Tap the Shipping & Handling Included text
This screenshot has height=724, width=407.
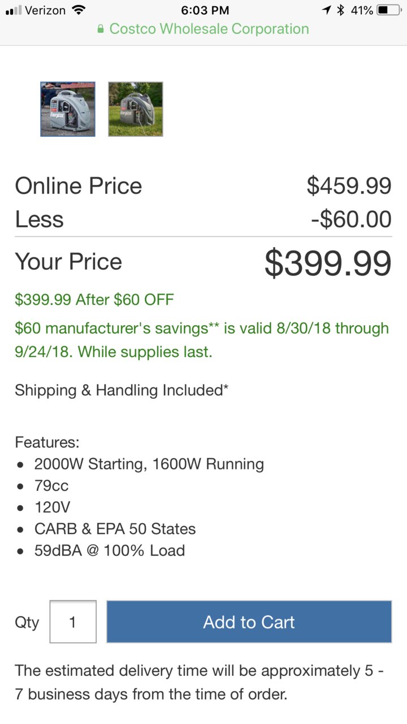(x=122, y=390)
